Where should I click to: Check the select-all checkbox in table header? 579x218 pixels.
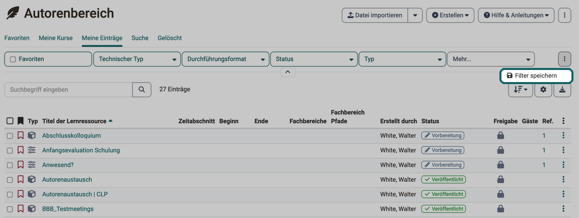(10, 121)
